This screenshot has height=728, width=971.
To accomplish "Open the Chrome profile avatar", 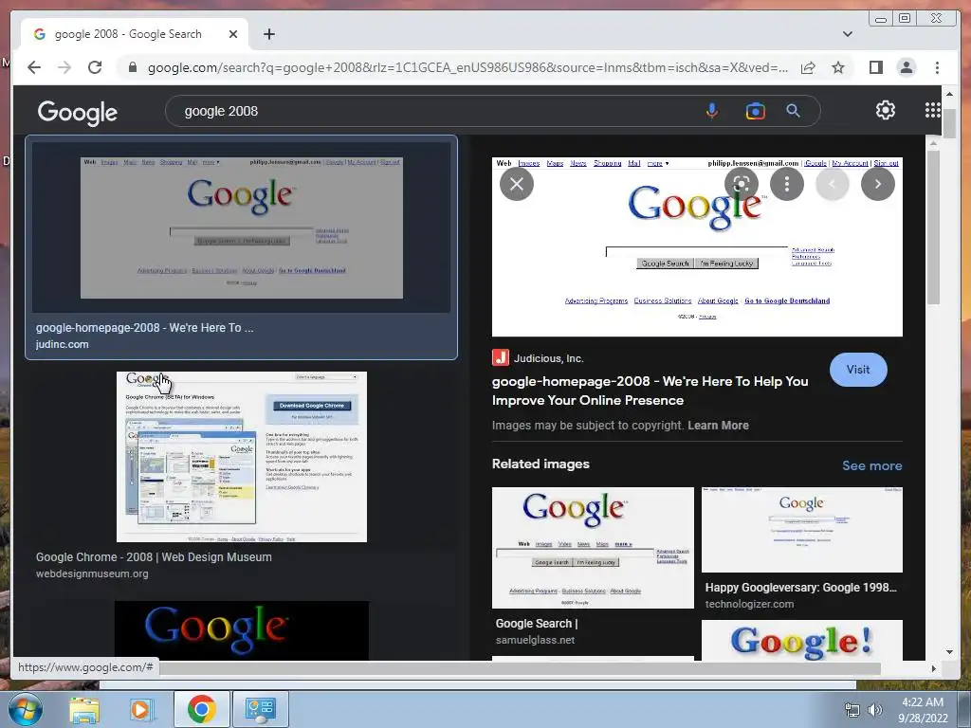I will 906,67.
